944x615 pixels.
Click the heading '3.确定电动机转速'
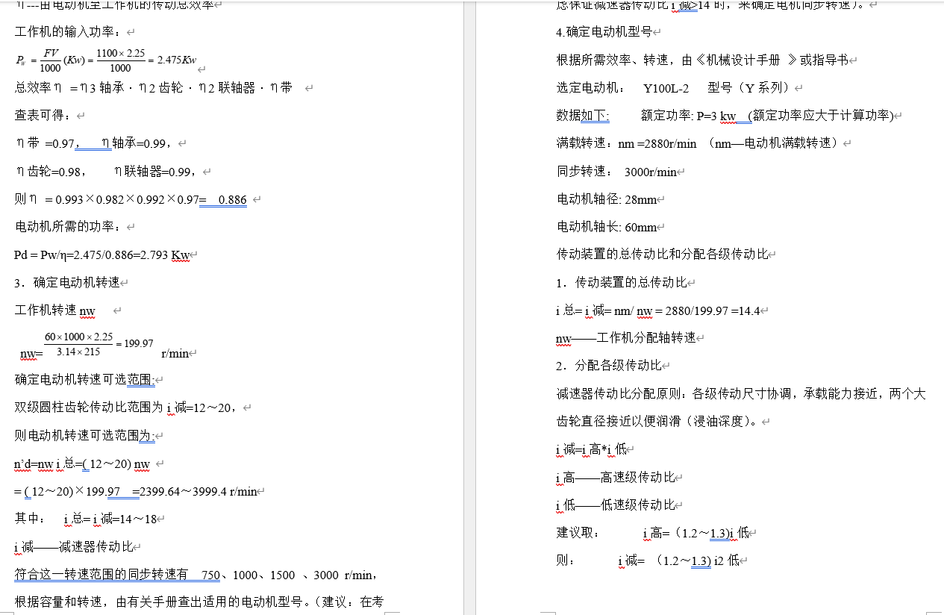(67, 283)
